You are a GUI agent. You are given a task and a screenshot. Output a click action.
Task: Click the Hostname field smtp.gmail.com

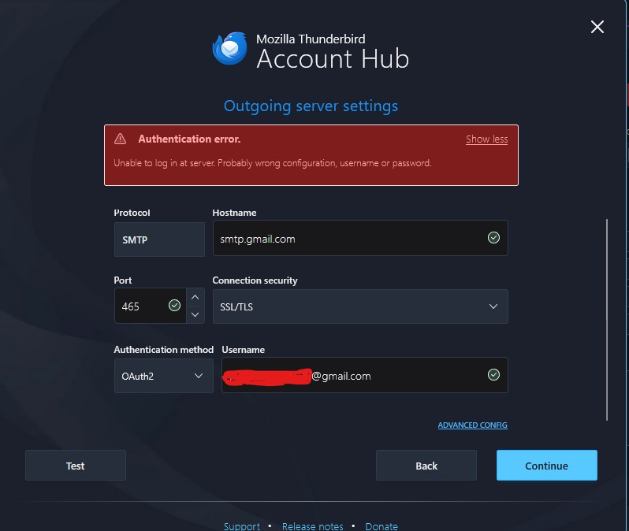click(x=360, y=238)
